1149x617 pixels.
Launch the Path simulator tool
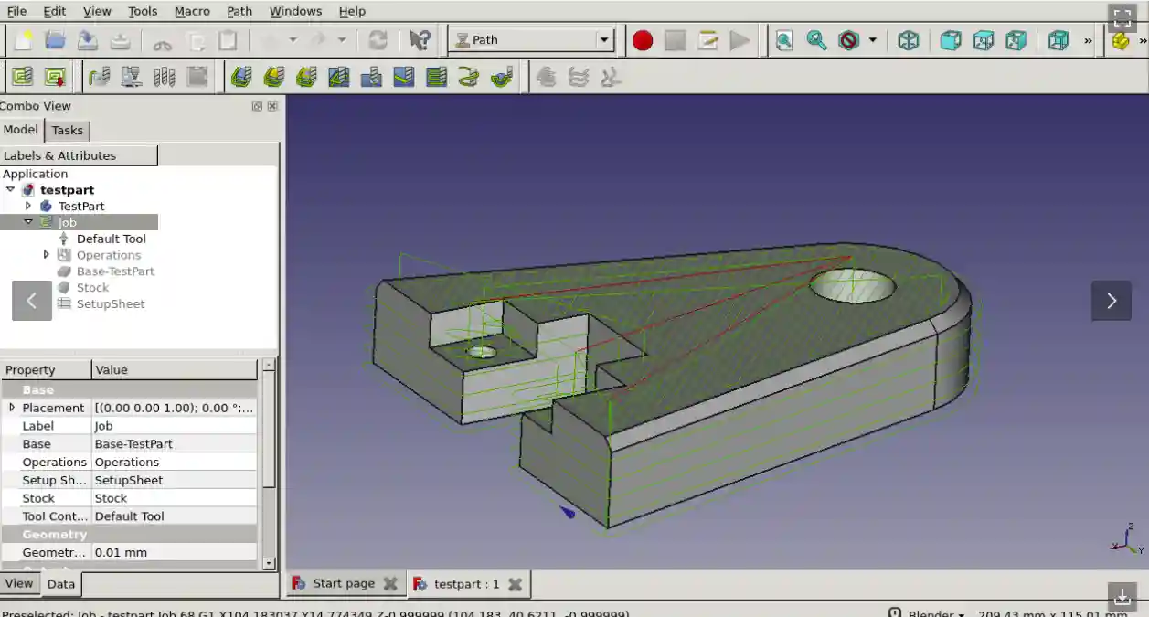[132, 77]
